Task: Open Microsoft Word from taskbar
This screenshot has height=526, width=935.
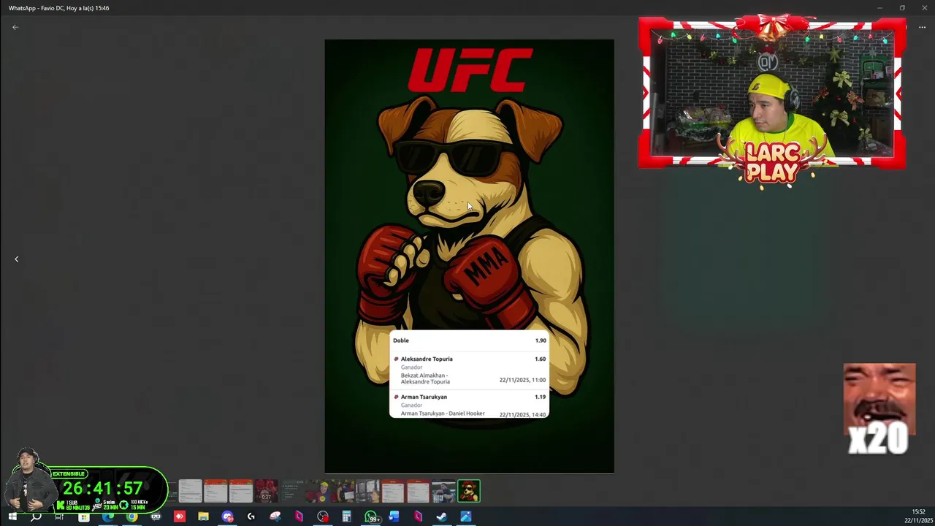Action: click(x=394, y=517)
